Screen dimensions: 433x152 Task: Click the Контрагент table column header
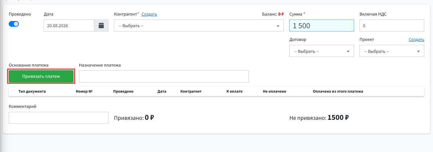[191, 92]
